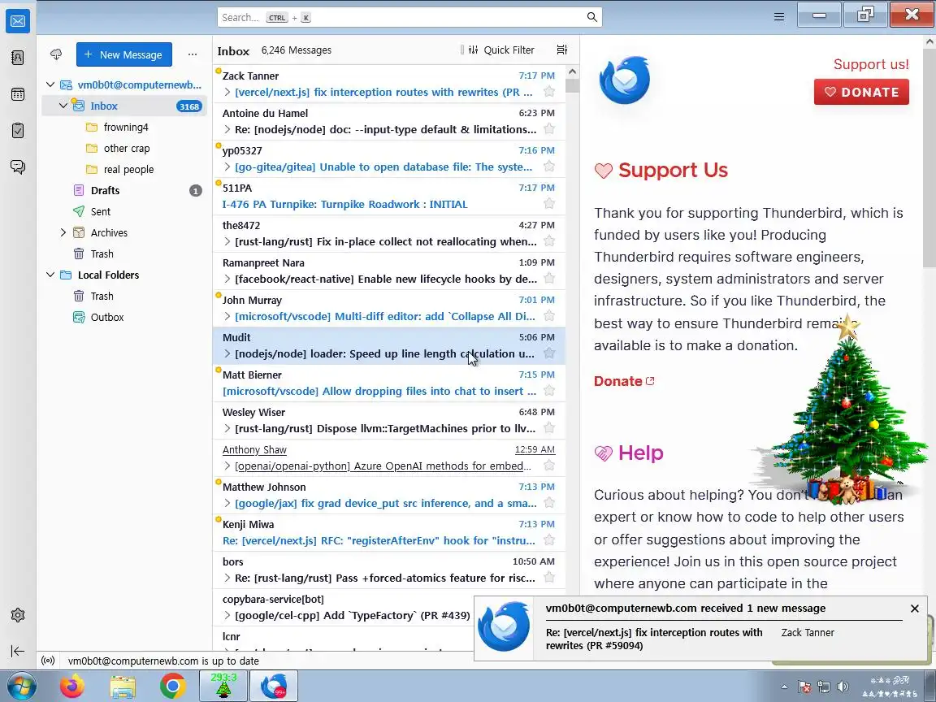Open Windows Start menu

pos(20,686)
